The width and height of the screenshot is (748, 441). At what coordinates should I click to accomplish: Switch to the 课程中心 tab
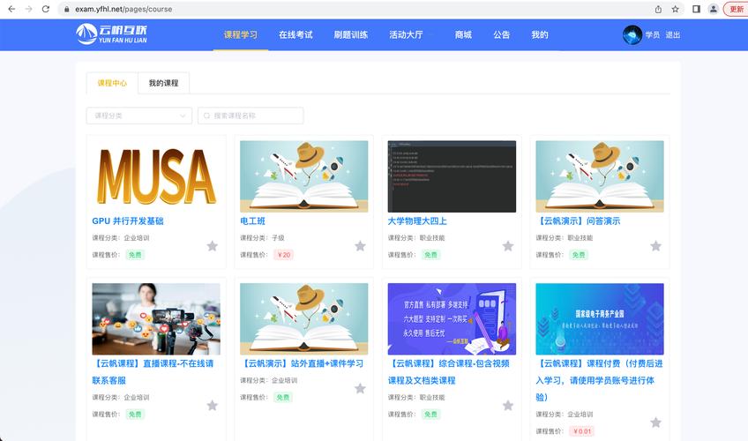click(112, 83)
